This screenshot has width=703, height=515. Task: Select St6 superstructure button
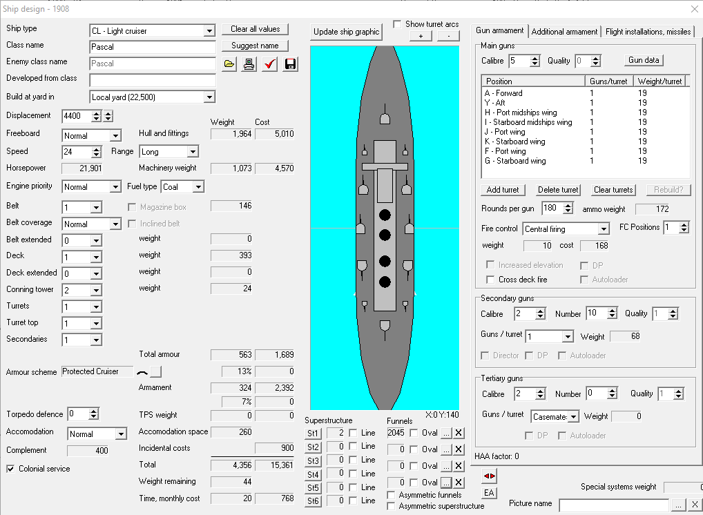(x=313, y=501)
